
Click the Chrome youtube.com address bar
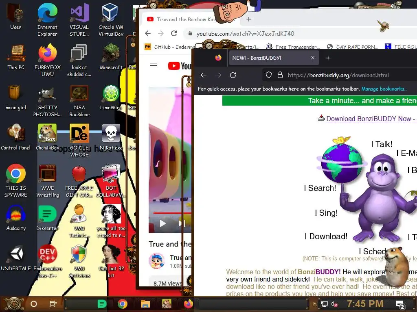click(x=300, y=34)
